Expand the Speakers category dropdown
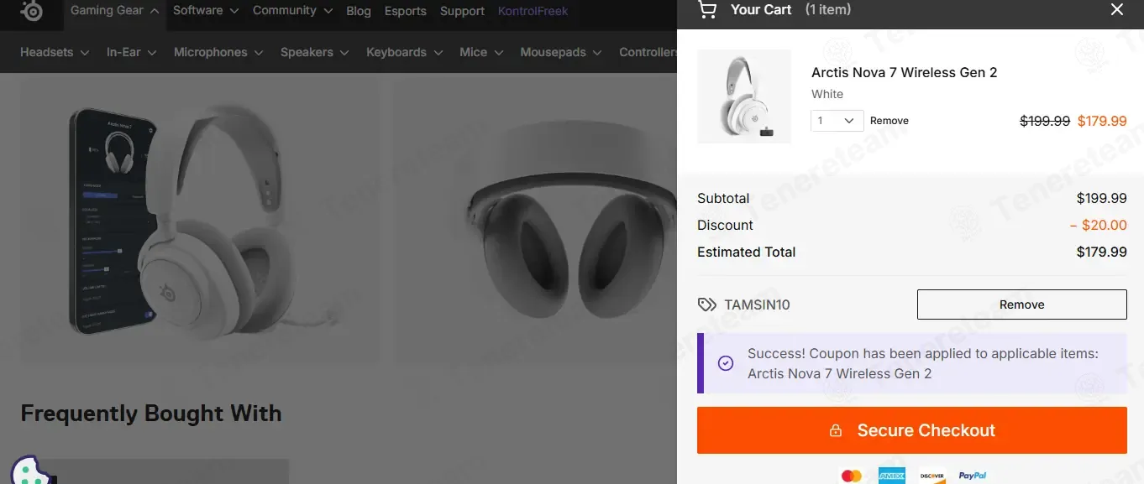Screen dimensions: 1144x484 pos(315,52)
